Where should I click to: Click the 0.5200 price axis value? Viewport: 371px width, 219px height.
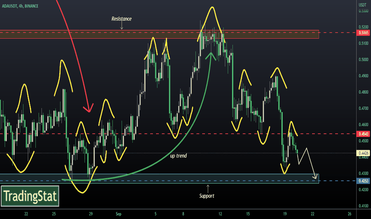pos(363,27)
